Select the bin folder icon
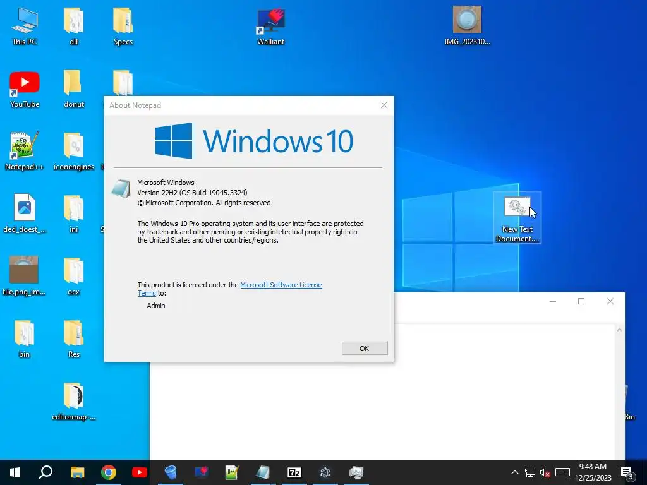Image resolution: width=647 pixels, height=485 pixels. pos(25,339)
